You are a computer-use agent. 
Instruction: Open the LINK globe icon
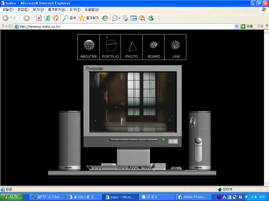point(176,45)
